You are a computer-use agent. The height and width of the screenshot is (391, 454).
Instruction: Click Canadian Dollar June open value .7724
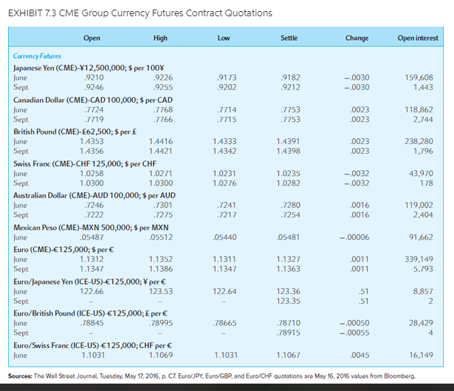pos(94,110)
